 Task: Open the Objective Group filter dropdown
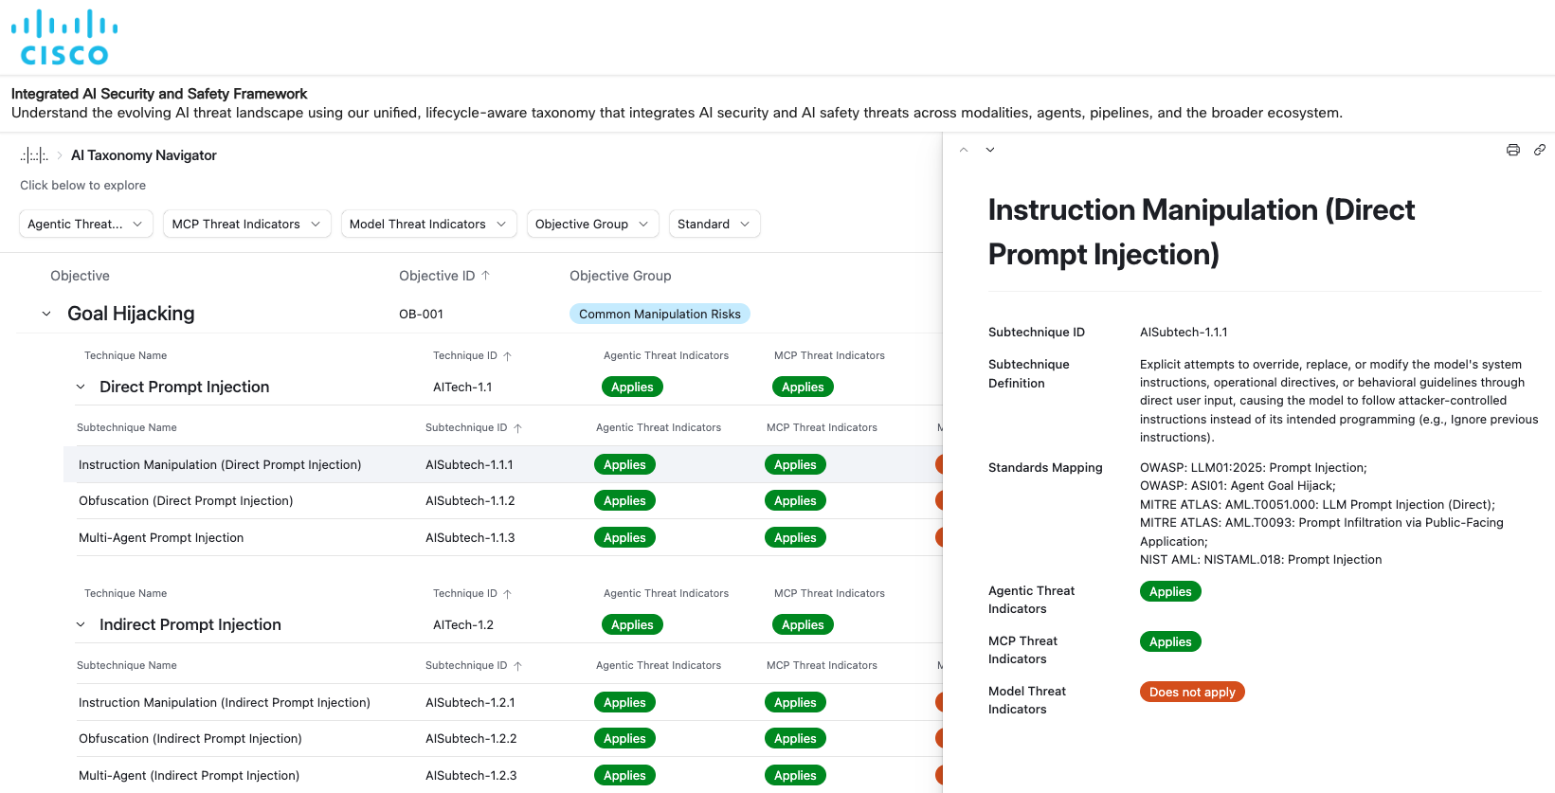click(592, 224)
